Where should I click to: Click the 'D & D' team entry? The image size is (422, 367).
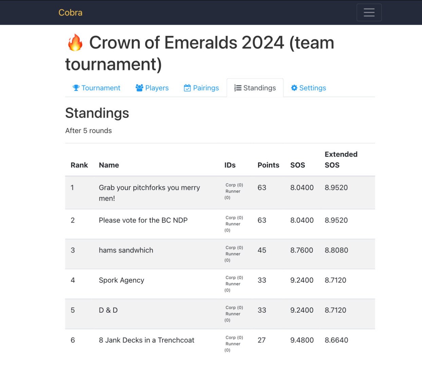(108, 310)
